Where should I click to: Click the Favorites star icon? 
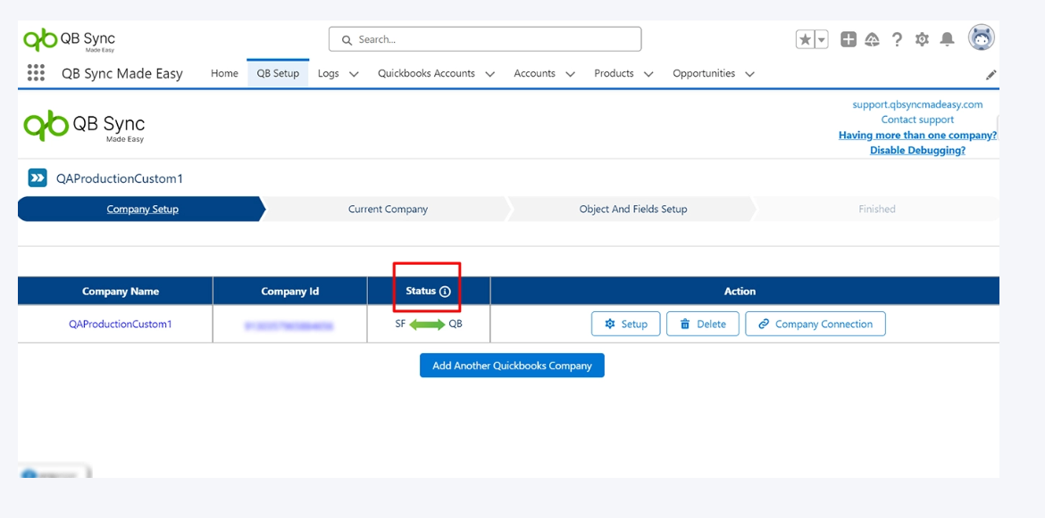point(805,40)
